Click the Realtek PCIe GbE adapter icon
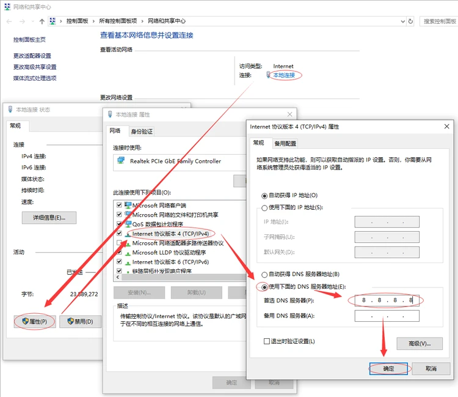 point(121,160)
